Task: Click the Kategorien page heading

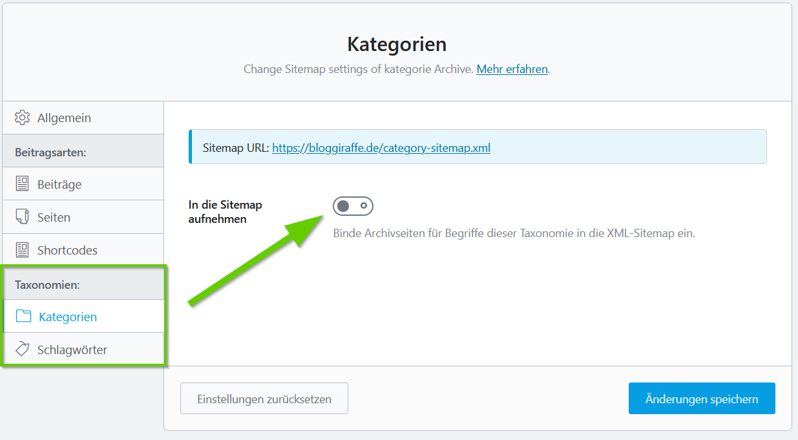Action: click(x=397, y=44)
